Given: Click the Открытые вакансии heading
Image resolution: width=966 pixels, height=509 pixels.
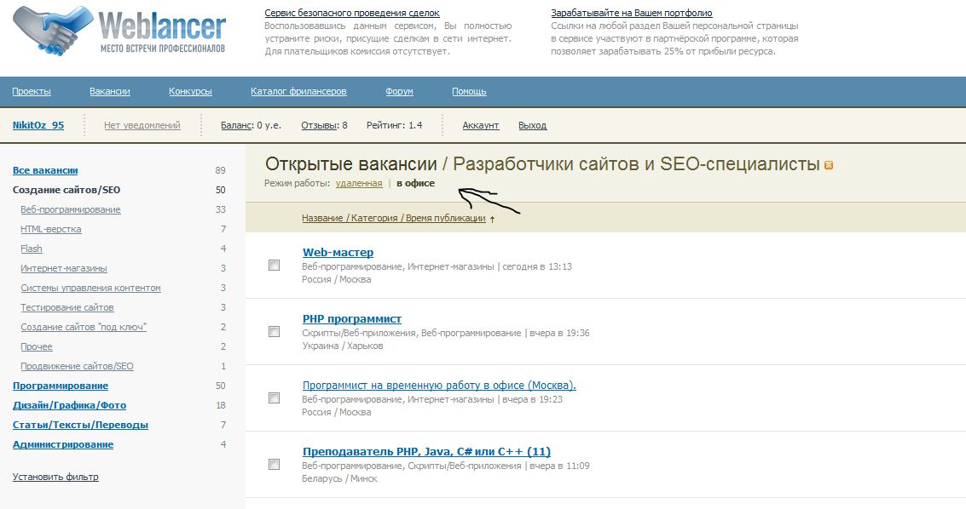Looking at the screenshot, I should coord(351,164).
